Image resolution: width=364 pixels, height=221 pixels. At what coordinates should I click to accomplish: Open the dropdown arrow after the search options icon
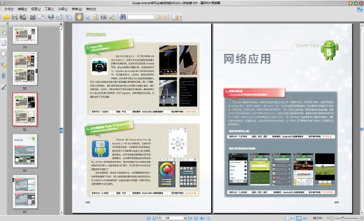click(x=181, y=17)
